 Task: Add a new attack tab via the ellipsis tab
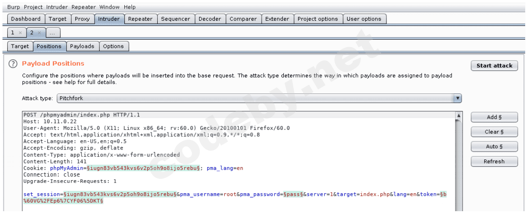click(x=53, y=32)
